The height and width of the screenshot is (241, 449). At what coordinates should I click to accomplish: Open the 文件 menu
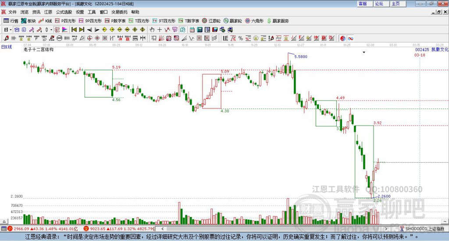point(12,12)
